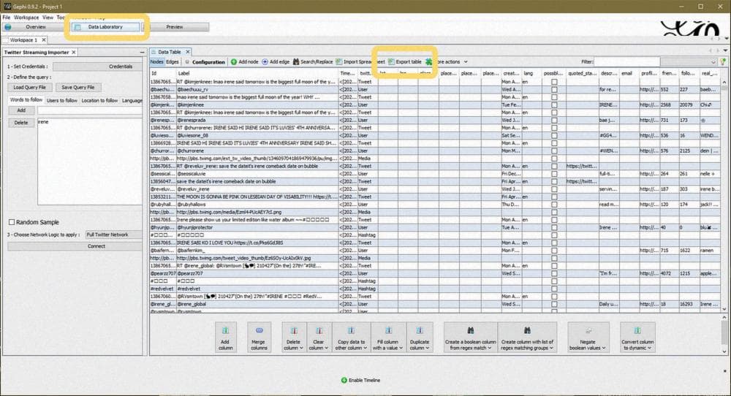Click Export table in the toolbar

(x=405, y=61)
